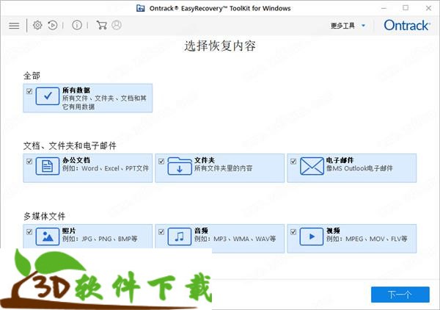Minimize the EasyRecovery window
Viewport: 440px width, 310px height.
tap(384, 8)
